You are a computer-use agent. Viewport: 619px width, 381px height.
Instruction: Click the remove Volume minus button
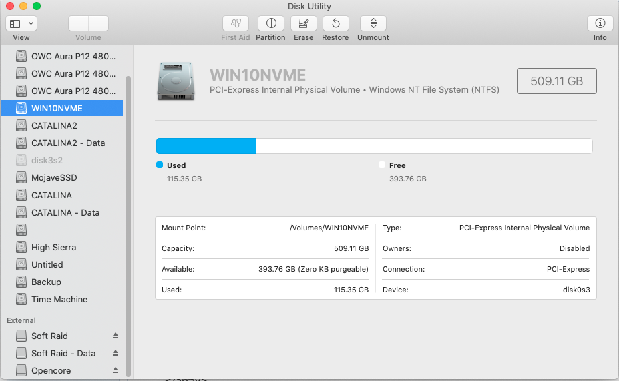[x=98, y=23]
